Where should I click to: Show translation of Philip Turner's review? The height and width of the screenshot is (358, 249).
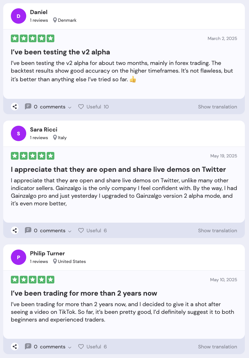tap(217, 347)
